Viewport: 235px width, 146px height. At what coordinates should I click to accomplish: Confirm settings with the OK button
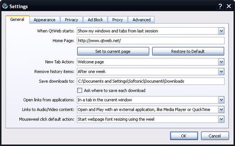[184, 136]
